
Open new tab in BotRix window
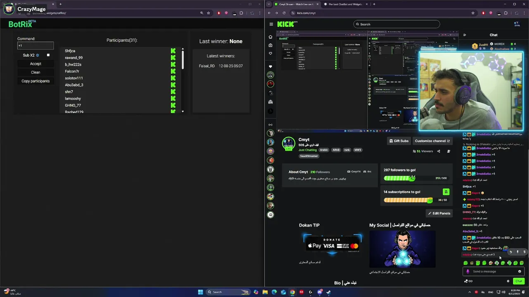pyautogui.click(x=60, y=4)
